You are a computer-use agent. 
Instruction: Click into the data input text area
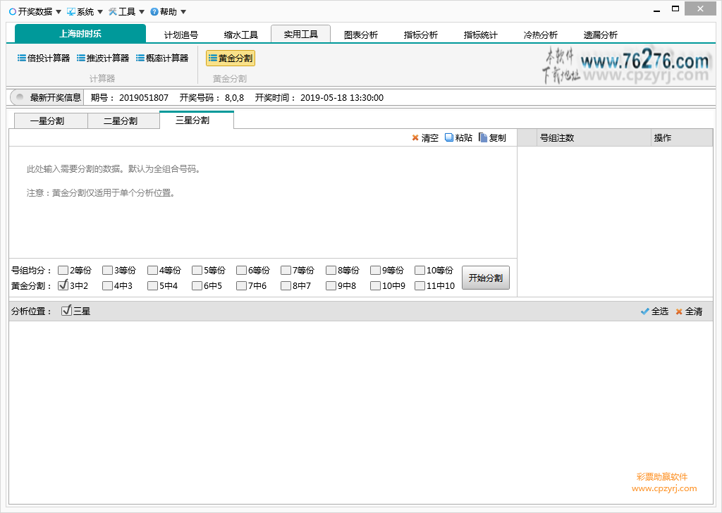262,202
